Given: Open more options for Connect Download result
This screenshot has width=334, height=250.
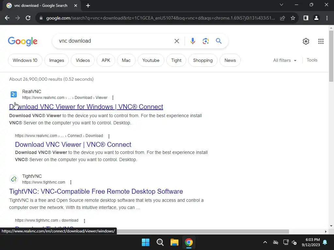Looking at the screenshot, I should tap(109, 136).
